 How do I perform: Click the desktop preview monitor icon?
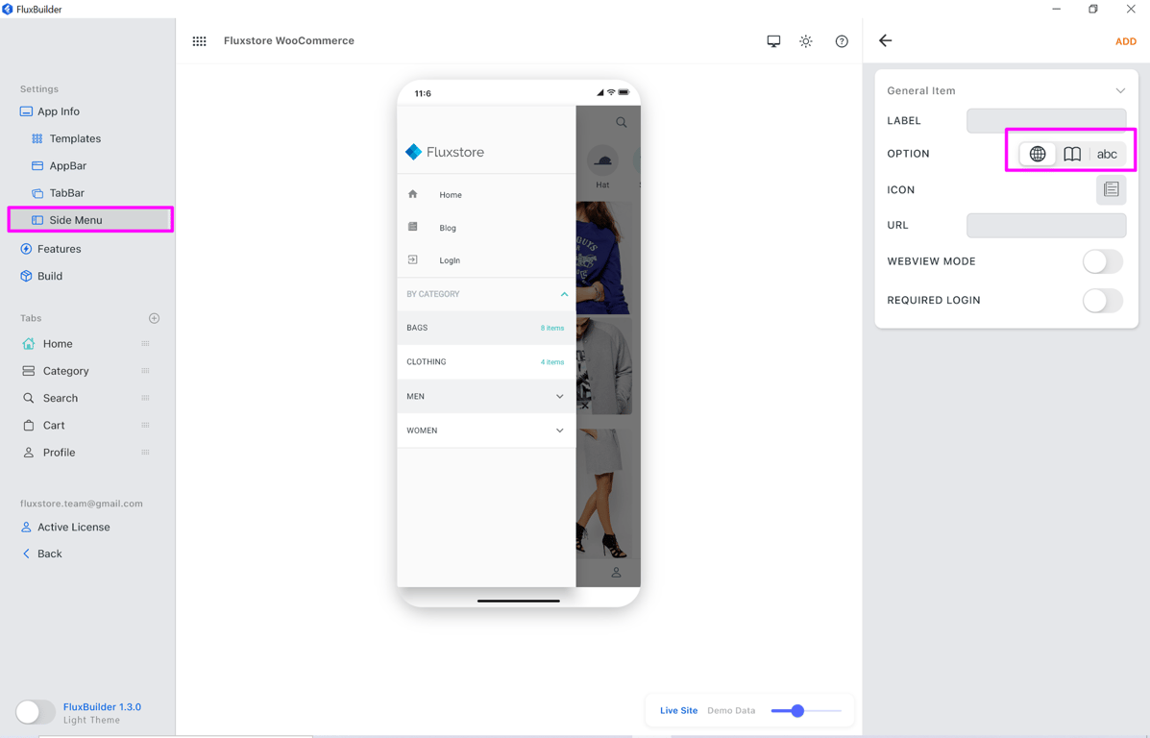773,41
